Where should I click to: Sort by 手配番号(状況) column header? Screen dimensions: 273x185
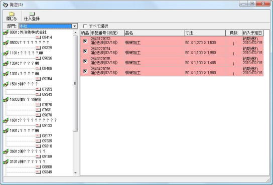pyautogui.click(x=107, y=33)
